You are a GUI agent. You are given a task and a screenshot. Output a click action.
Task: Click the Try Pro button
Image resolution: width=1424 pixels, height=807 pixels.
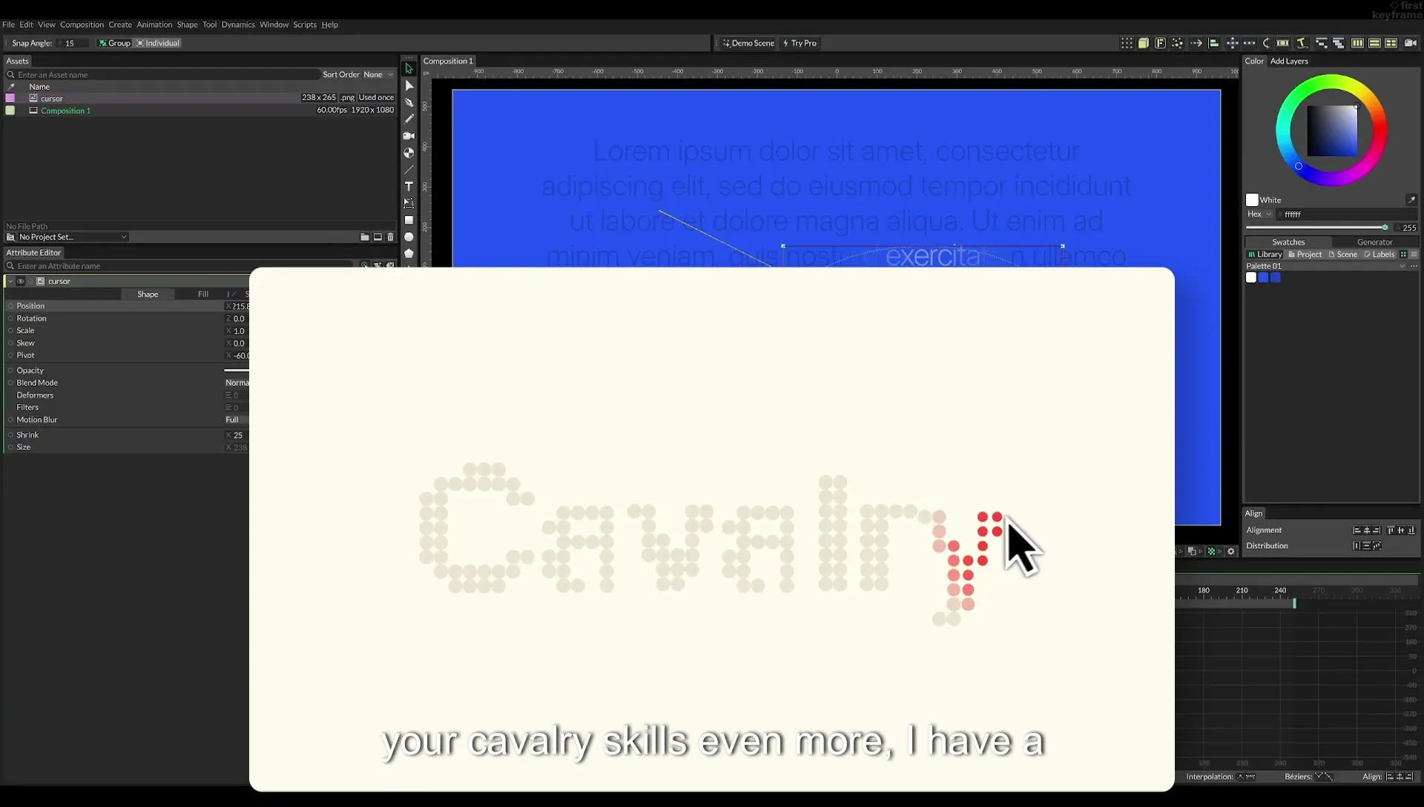click(x=799, y=43)
